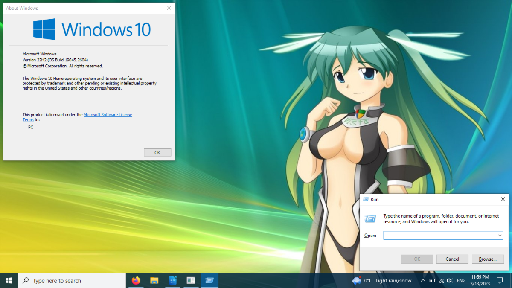Select the Run dialog taskbar icon

coord(209,280)
